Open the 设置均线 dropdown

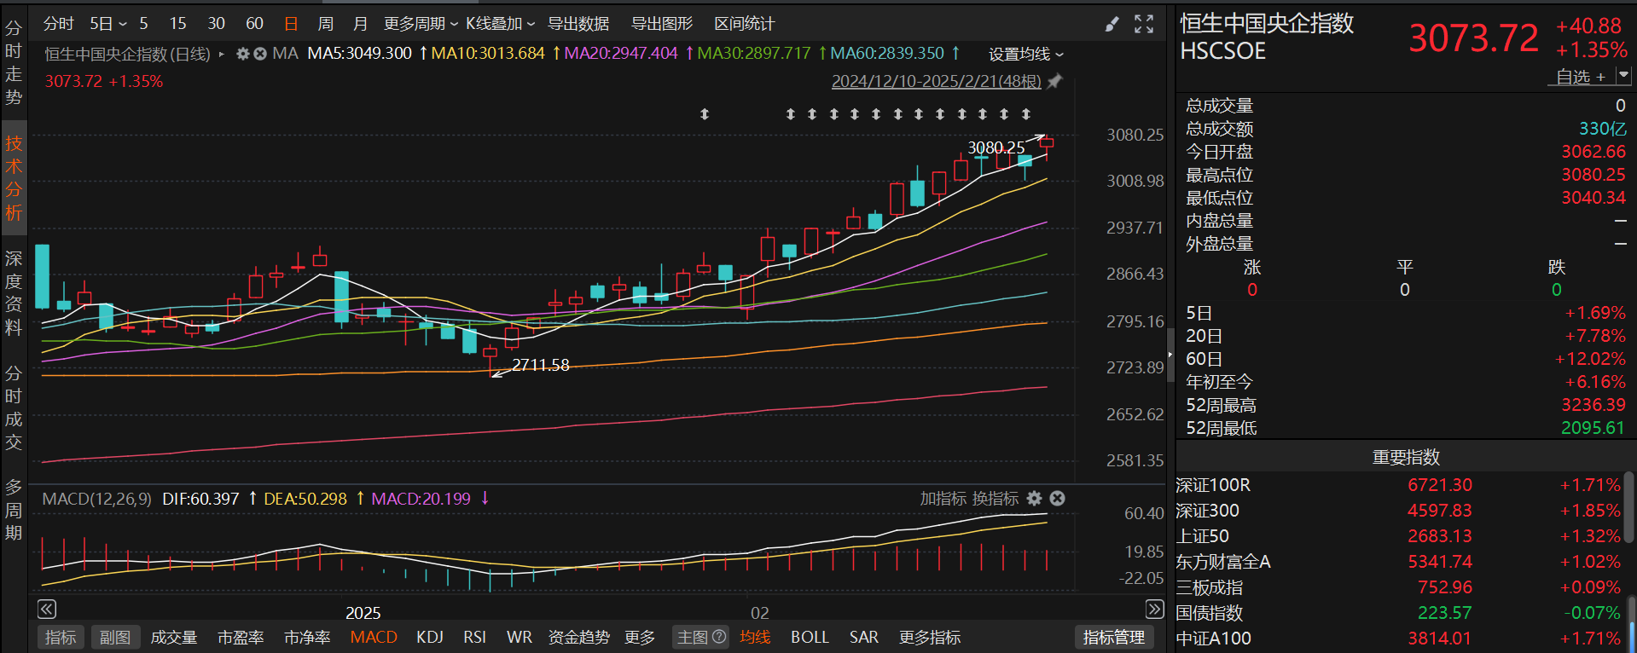coord(1026,54)
